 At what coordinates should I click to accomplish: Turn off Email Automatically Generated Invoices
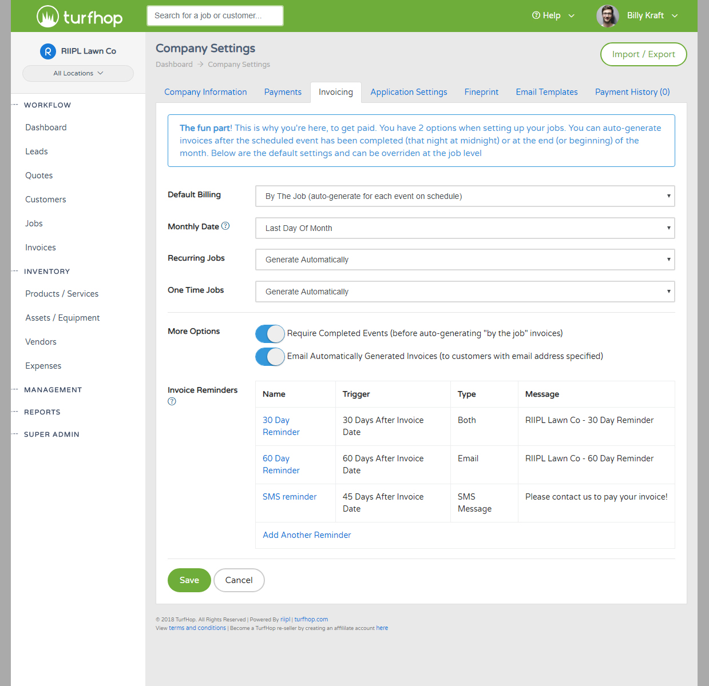[270, 356]
